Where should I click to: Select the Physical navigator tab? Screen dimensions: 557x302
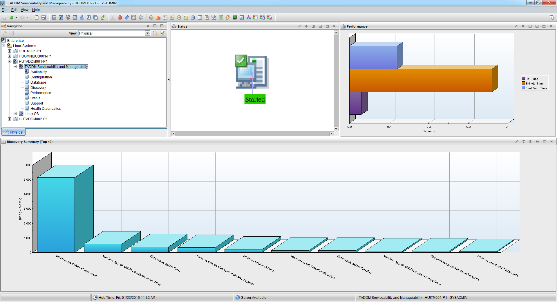click(14, 132)
